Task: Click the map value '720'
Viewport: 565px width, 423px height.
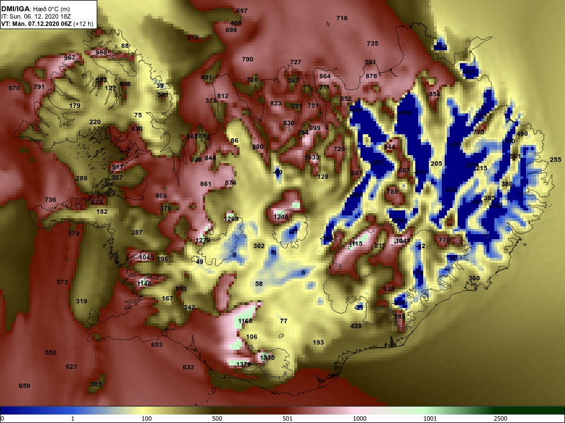Action: tap(339, 149)
